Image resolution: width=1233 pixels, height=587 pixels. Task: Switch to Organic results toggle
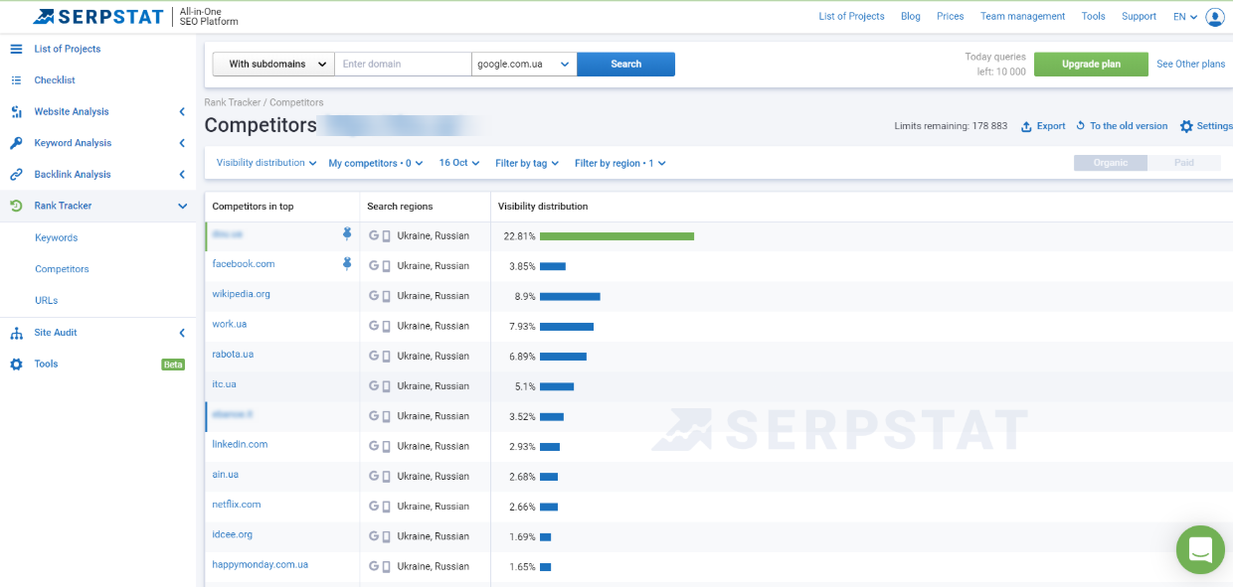[1111, 163]
